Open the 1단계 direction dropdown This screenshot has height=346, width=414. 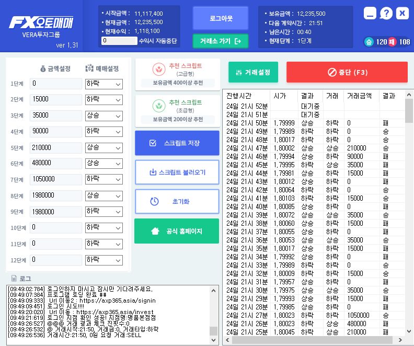tap(104, 84)
